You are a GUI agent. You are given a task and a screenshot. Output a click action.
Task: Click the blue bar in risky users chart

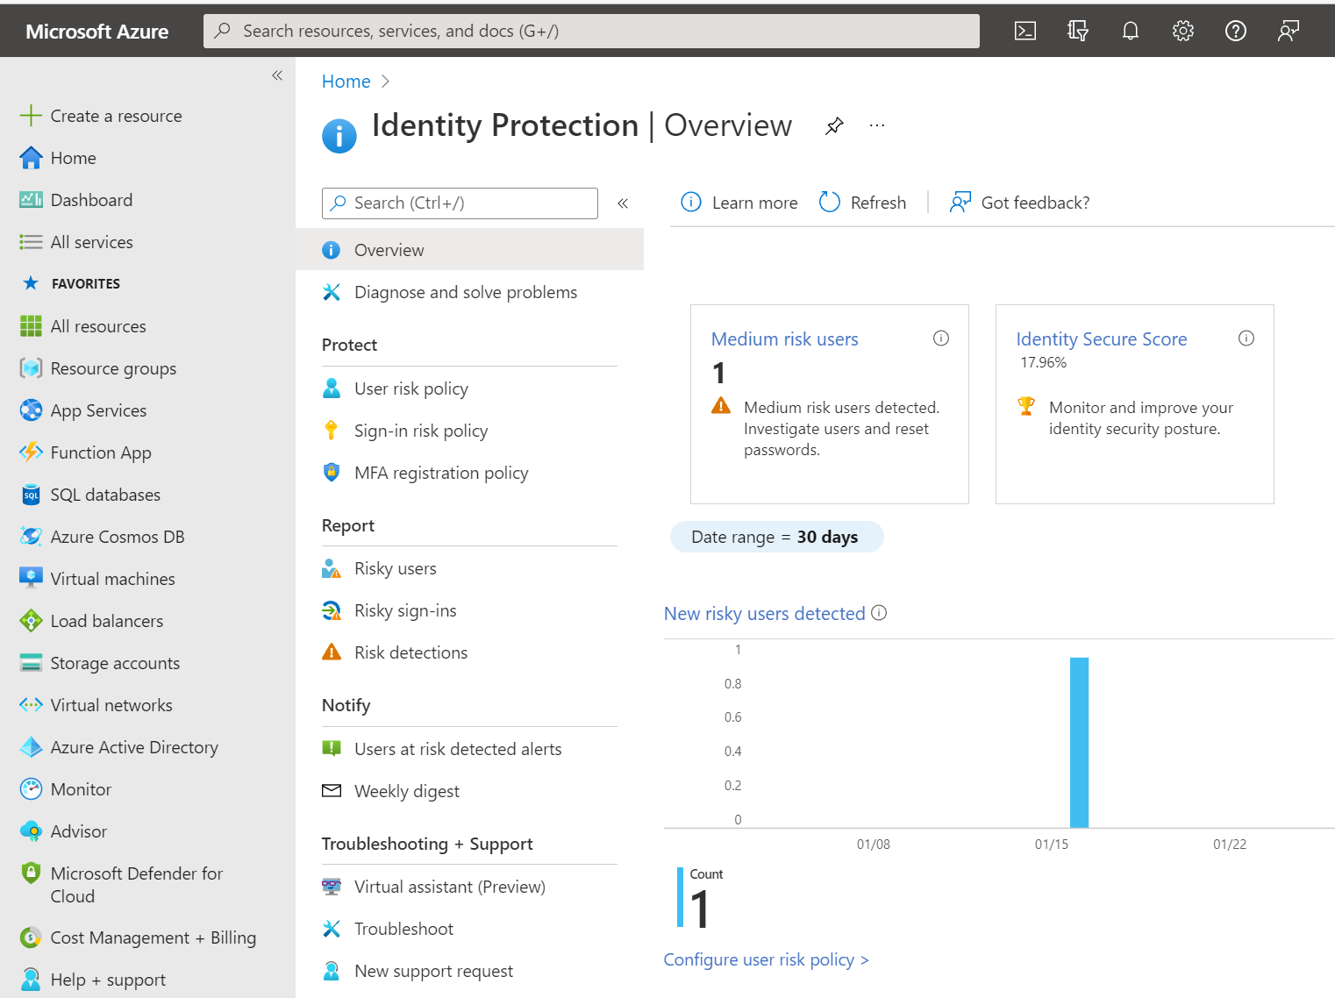[1079, 742]
